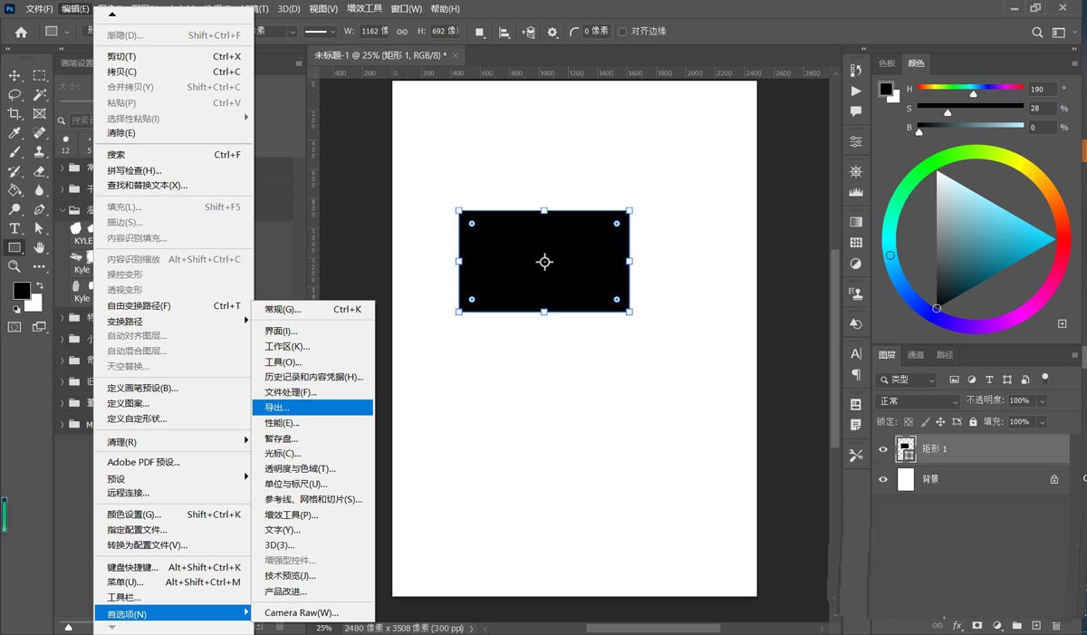This screenshot has width=1087, height=635.
Task: Select the Rectangular Marquee tool
Action: pos(40,75)
